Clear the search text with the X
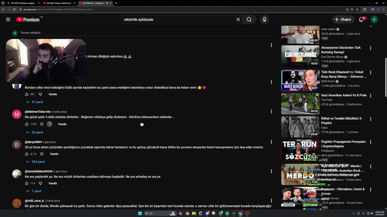Viewport: 387px width, 217px height. coord(238,20)
